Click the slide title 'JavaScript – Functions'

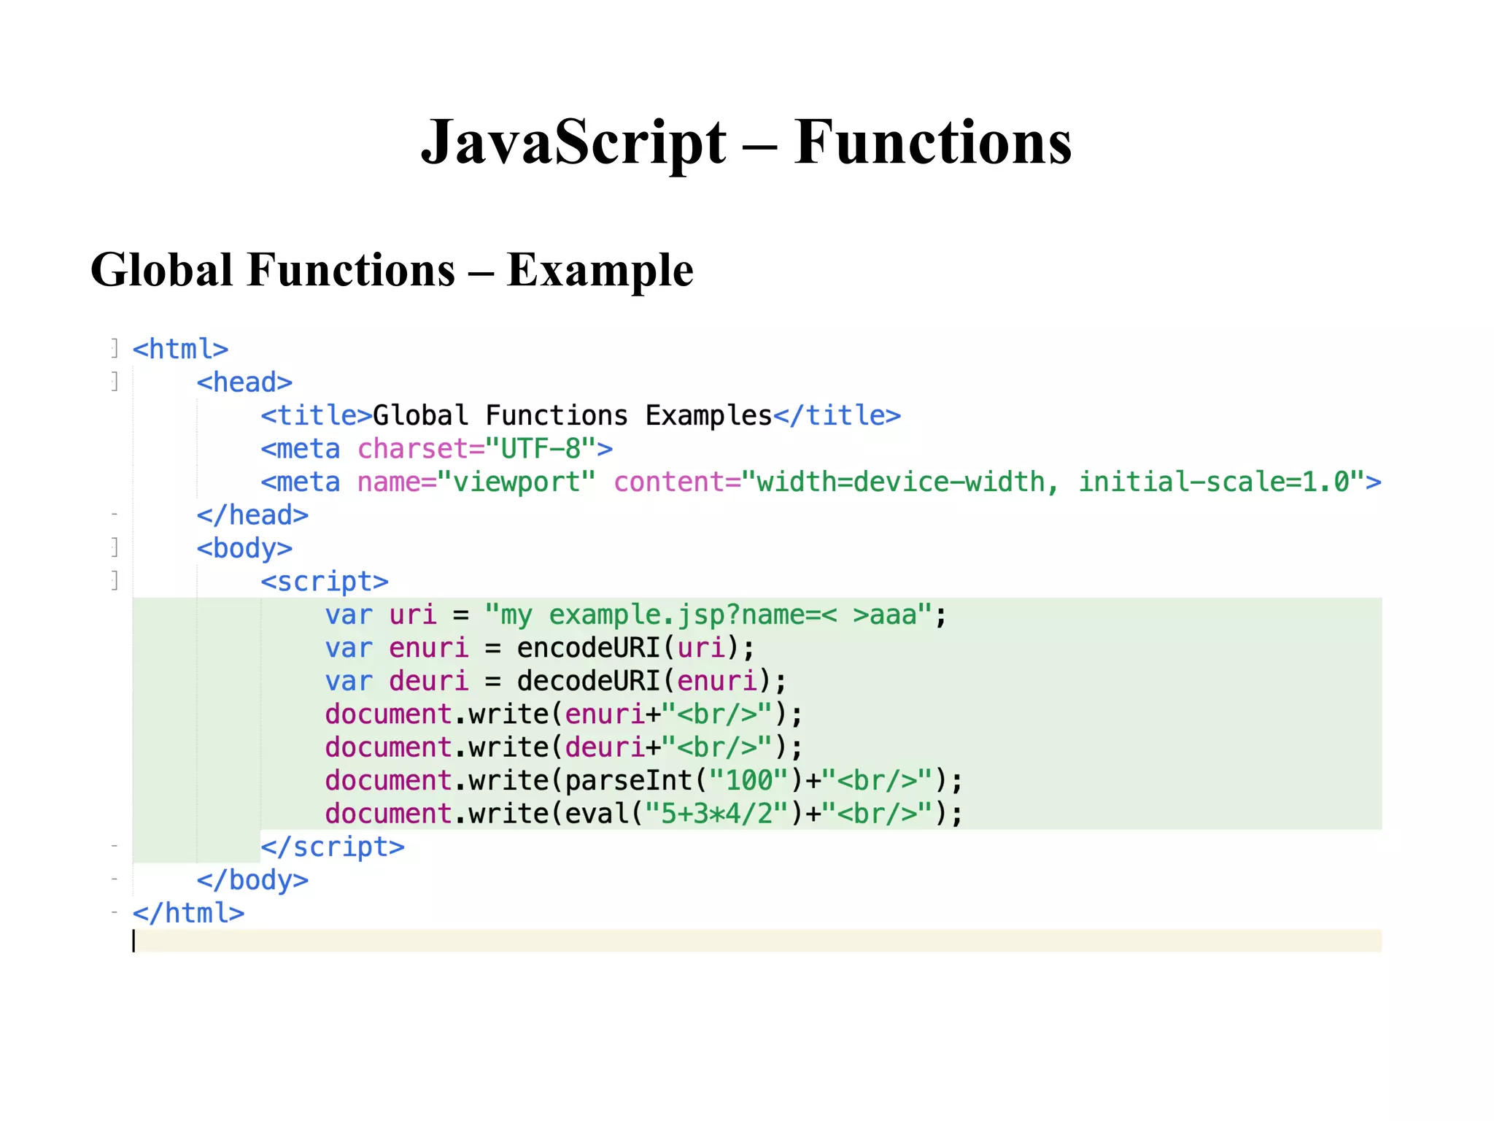746,143
